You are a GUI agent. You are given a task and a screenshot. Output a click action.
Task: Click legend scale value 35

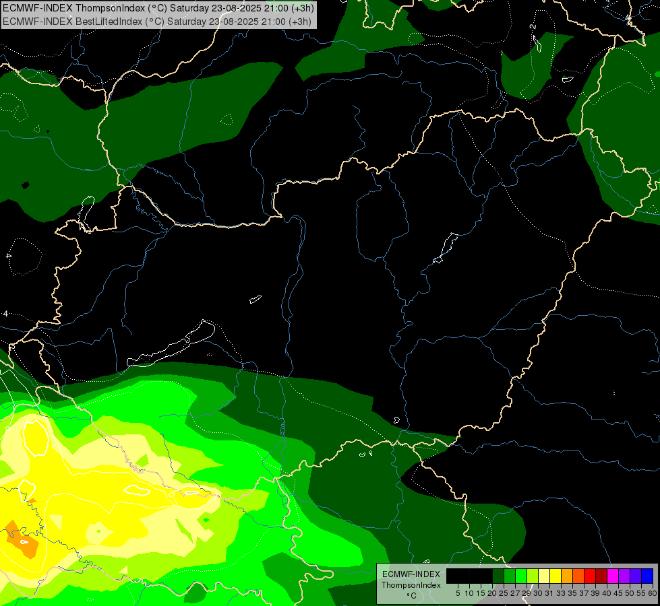[x=572, y=593]
